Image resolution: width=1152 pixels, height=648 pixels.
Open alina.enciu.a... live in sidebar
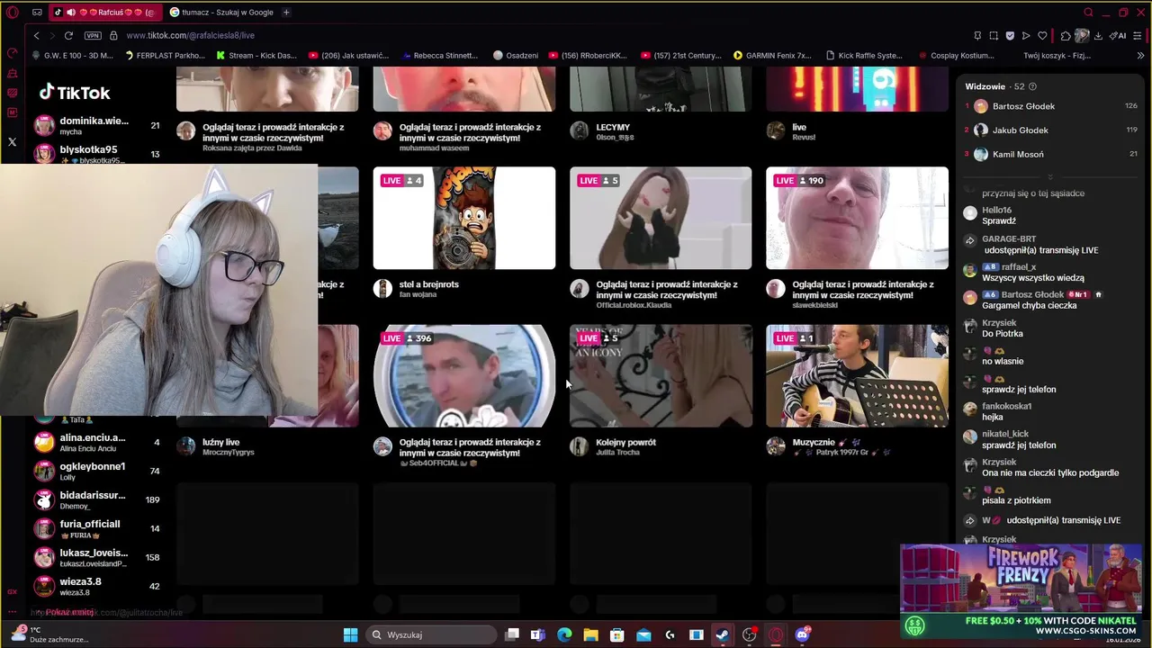[x=96, y=443]
